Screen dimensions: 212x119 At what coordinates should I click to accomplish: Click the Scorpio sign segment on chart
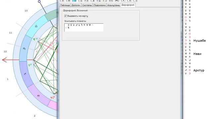(x=24, y=49)
